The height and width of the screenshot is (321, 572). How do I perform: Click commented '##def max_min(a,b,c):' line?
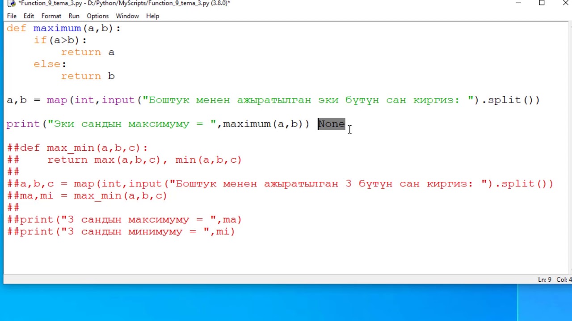77,148
